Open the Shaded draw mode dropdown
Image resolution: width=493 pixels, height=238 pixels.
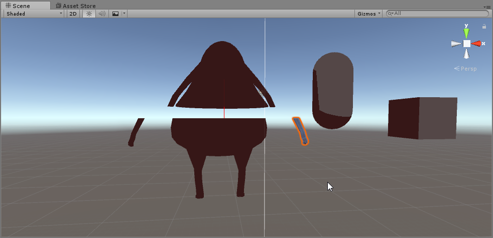pos(34,14)
